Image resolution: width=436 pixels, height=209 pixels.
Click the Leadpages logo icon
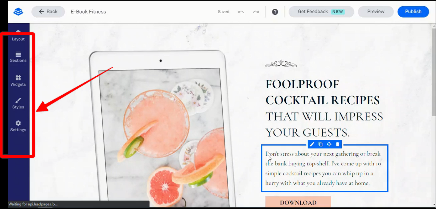(x=18, y=12)
